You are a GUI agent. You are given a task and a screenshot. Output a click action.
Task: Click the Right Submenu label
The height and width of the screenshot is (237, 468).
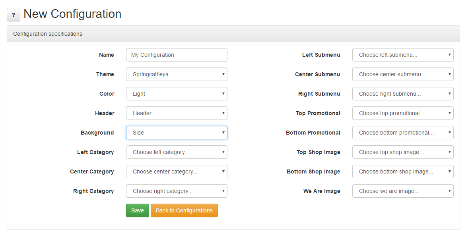point(319,94)
